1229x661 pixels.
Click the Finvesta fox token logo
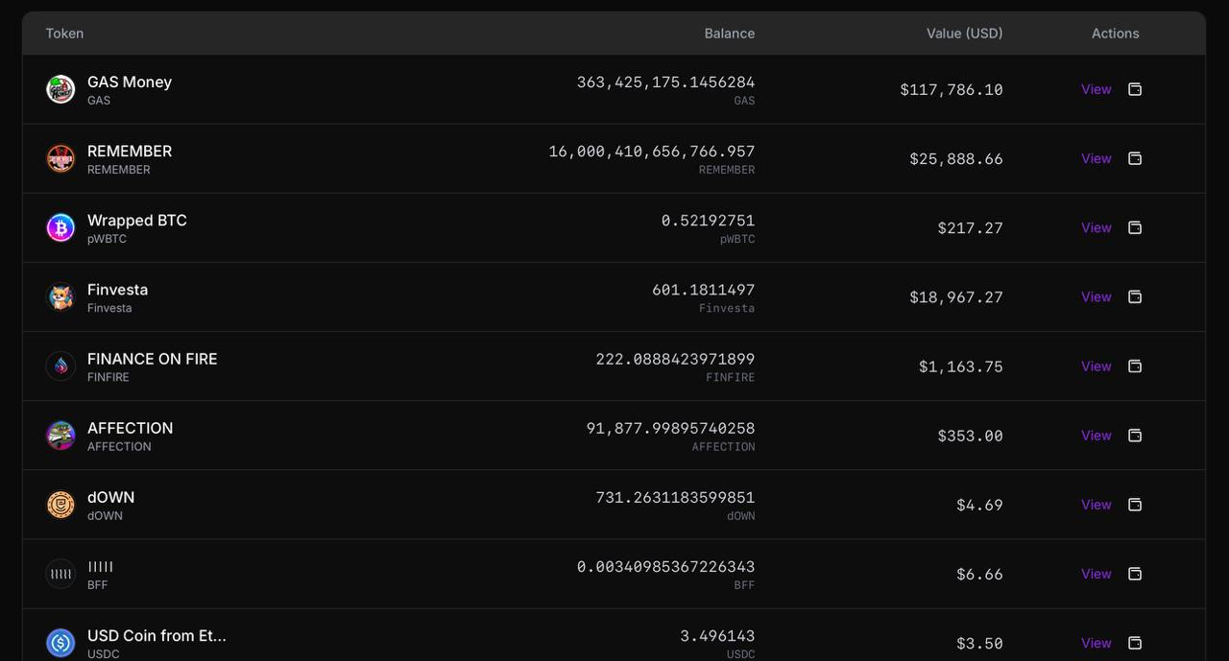click(x=60, y=297)
